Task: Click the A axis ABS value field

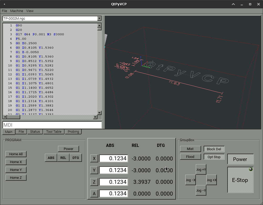Action: 114,193
